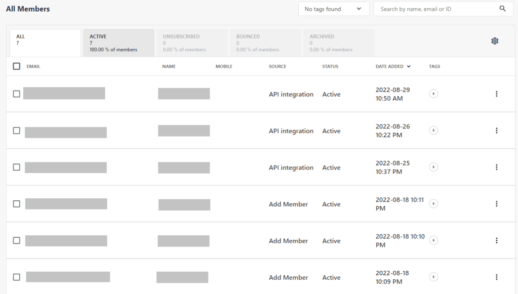This screenshot has height=294, width=518.
Task: Add tag to the 2022-08-26 member
Action: coord(433,131)
